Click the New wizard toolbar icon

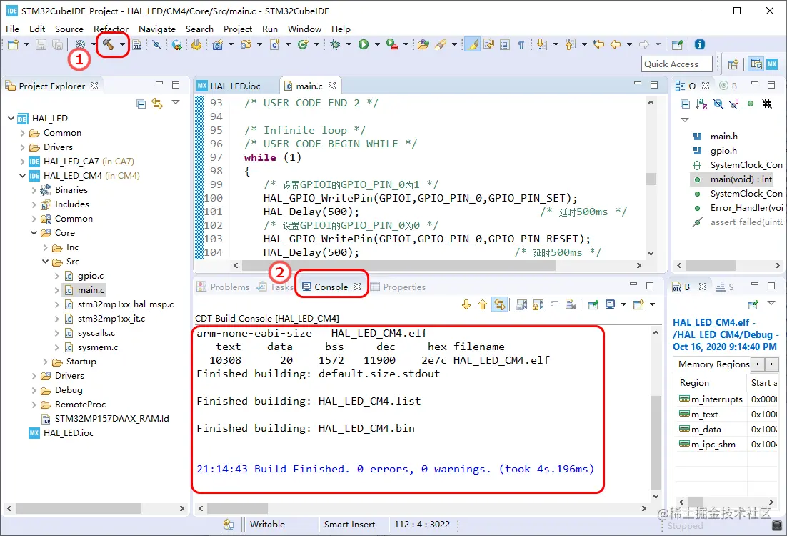tap(13, 45)
